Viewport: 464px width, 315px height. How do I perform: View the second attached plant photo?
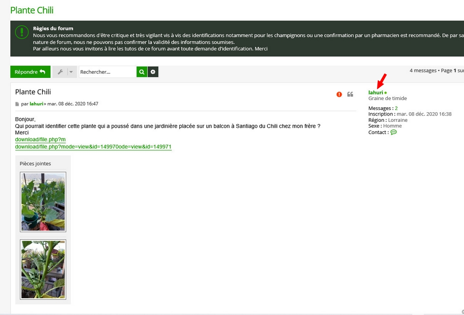pos(43,269)
